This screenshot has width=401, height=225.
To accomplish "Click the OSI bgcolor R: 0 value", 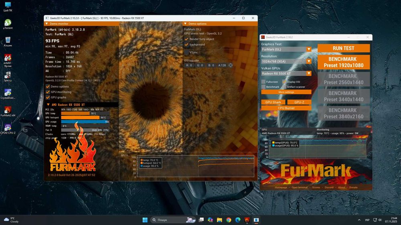I will [189, 66].
